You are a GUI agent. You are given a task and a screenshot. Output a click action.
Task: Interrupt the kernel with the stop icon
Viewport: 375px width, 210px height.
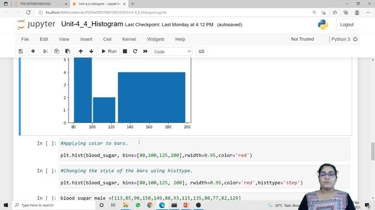(125, 51)
